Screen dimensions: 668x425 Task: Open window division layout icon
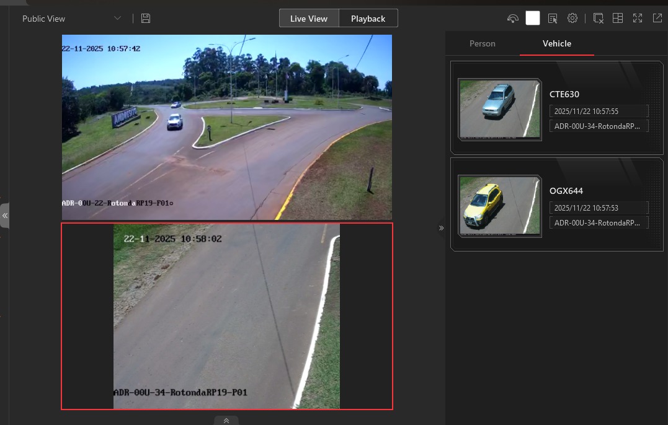[x=618, y=19]
